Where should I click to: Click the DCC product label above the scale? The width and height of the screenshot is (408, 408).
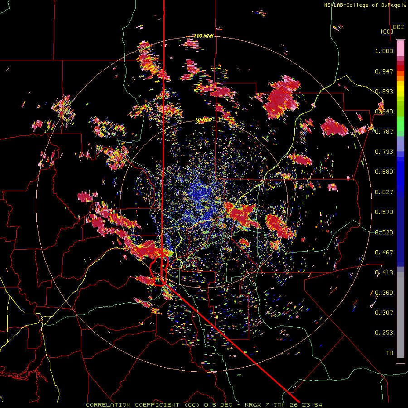tap(398, 27)
